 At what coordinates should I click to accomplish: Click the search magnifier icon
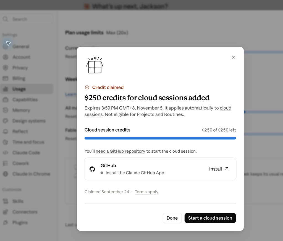tap(6, 19)
